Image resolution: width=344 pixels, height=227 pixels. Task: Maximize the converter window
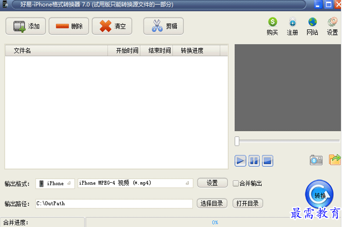coord(328,4)
